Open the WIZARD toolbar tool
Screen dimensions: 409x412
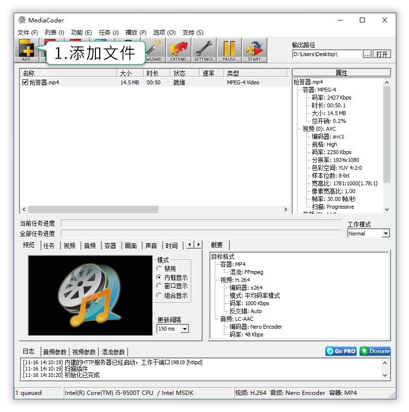pos(154,50)
